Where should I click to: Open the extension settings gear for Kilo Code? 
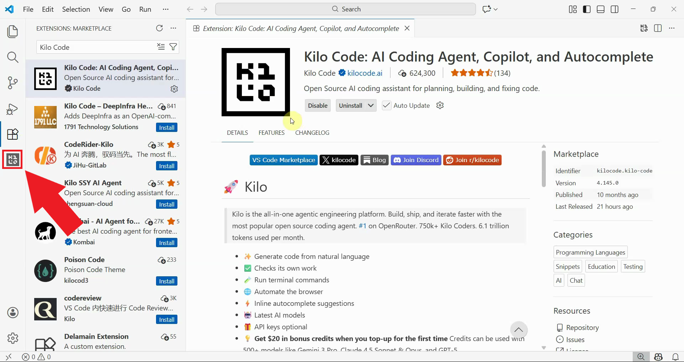point(174,89)
